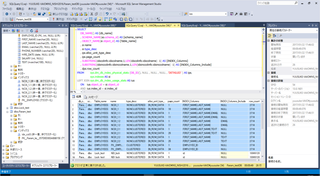Expand the ビュー folder
This screenshot has height=176, width=320.
4,146
